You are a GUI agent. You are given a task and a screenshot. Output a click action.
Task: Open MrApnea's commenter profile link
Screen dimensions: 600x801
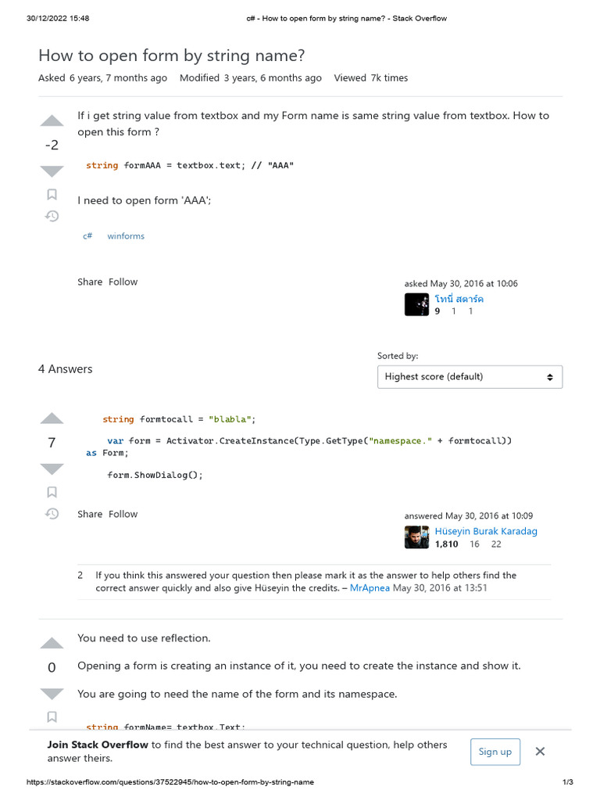click(x=370, y=587)
